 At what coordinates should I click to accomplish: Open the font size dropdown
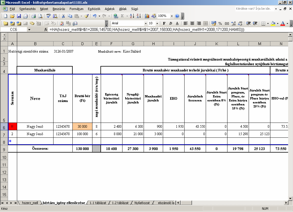(x=157, y=23)
